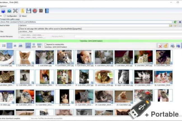Click the red round stop icon
The width and height of the screenshot is (182, 121).
[x=35, y=11]
